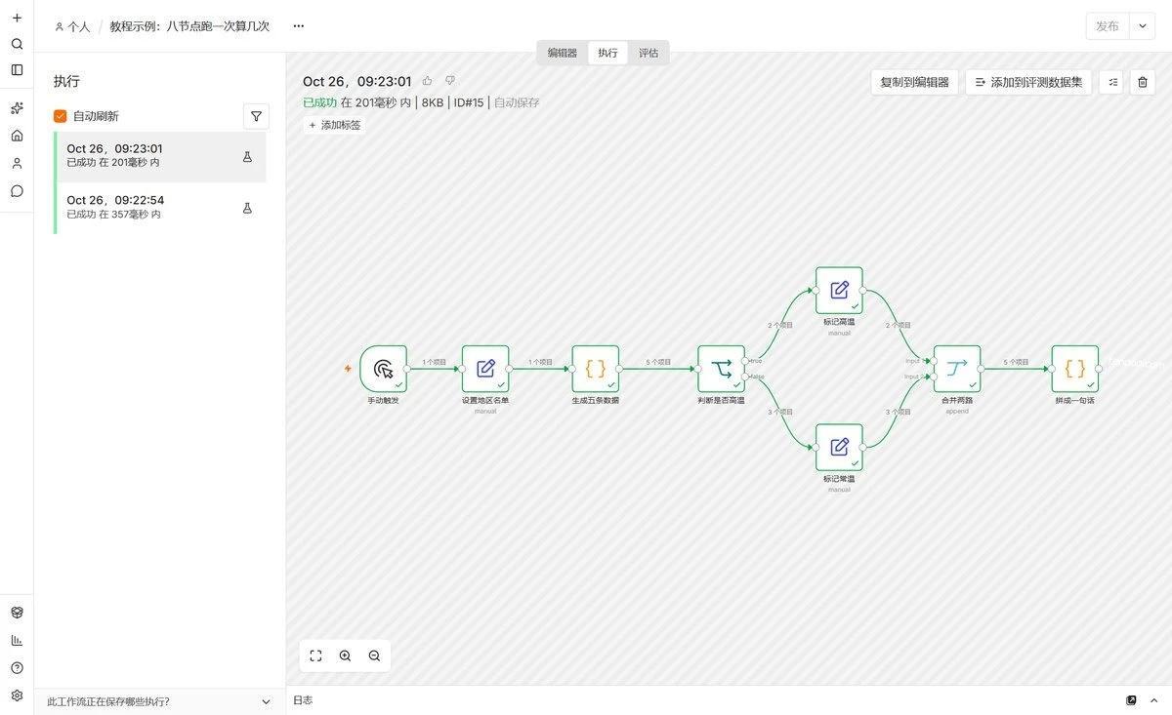Zoom out on the workflow canvas
Viewport: 1172px width, 715px height.
(x=374, y=655)
